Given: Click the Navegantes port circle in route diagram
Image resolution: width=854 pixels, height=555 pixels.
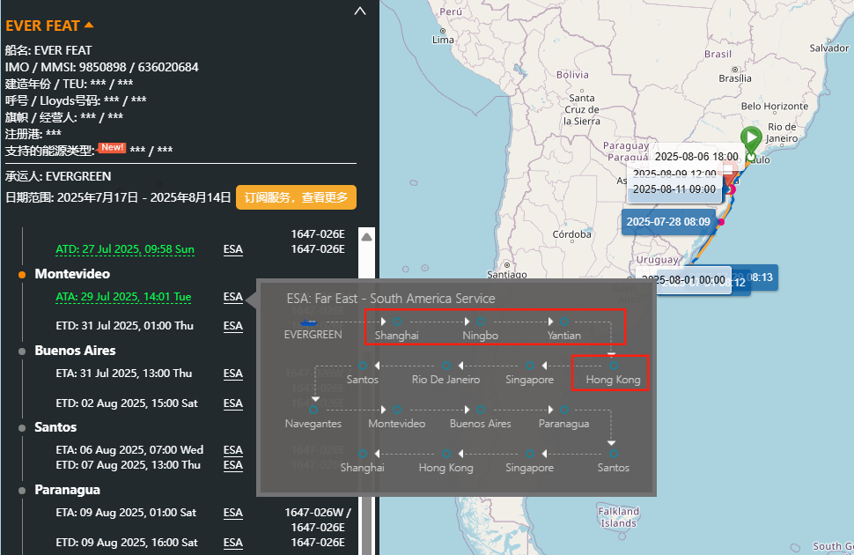Looking at the screenshot, I should tap(313, 410).
